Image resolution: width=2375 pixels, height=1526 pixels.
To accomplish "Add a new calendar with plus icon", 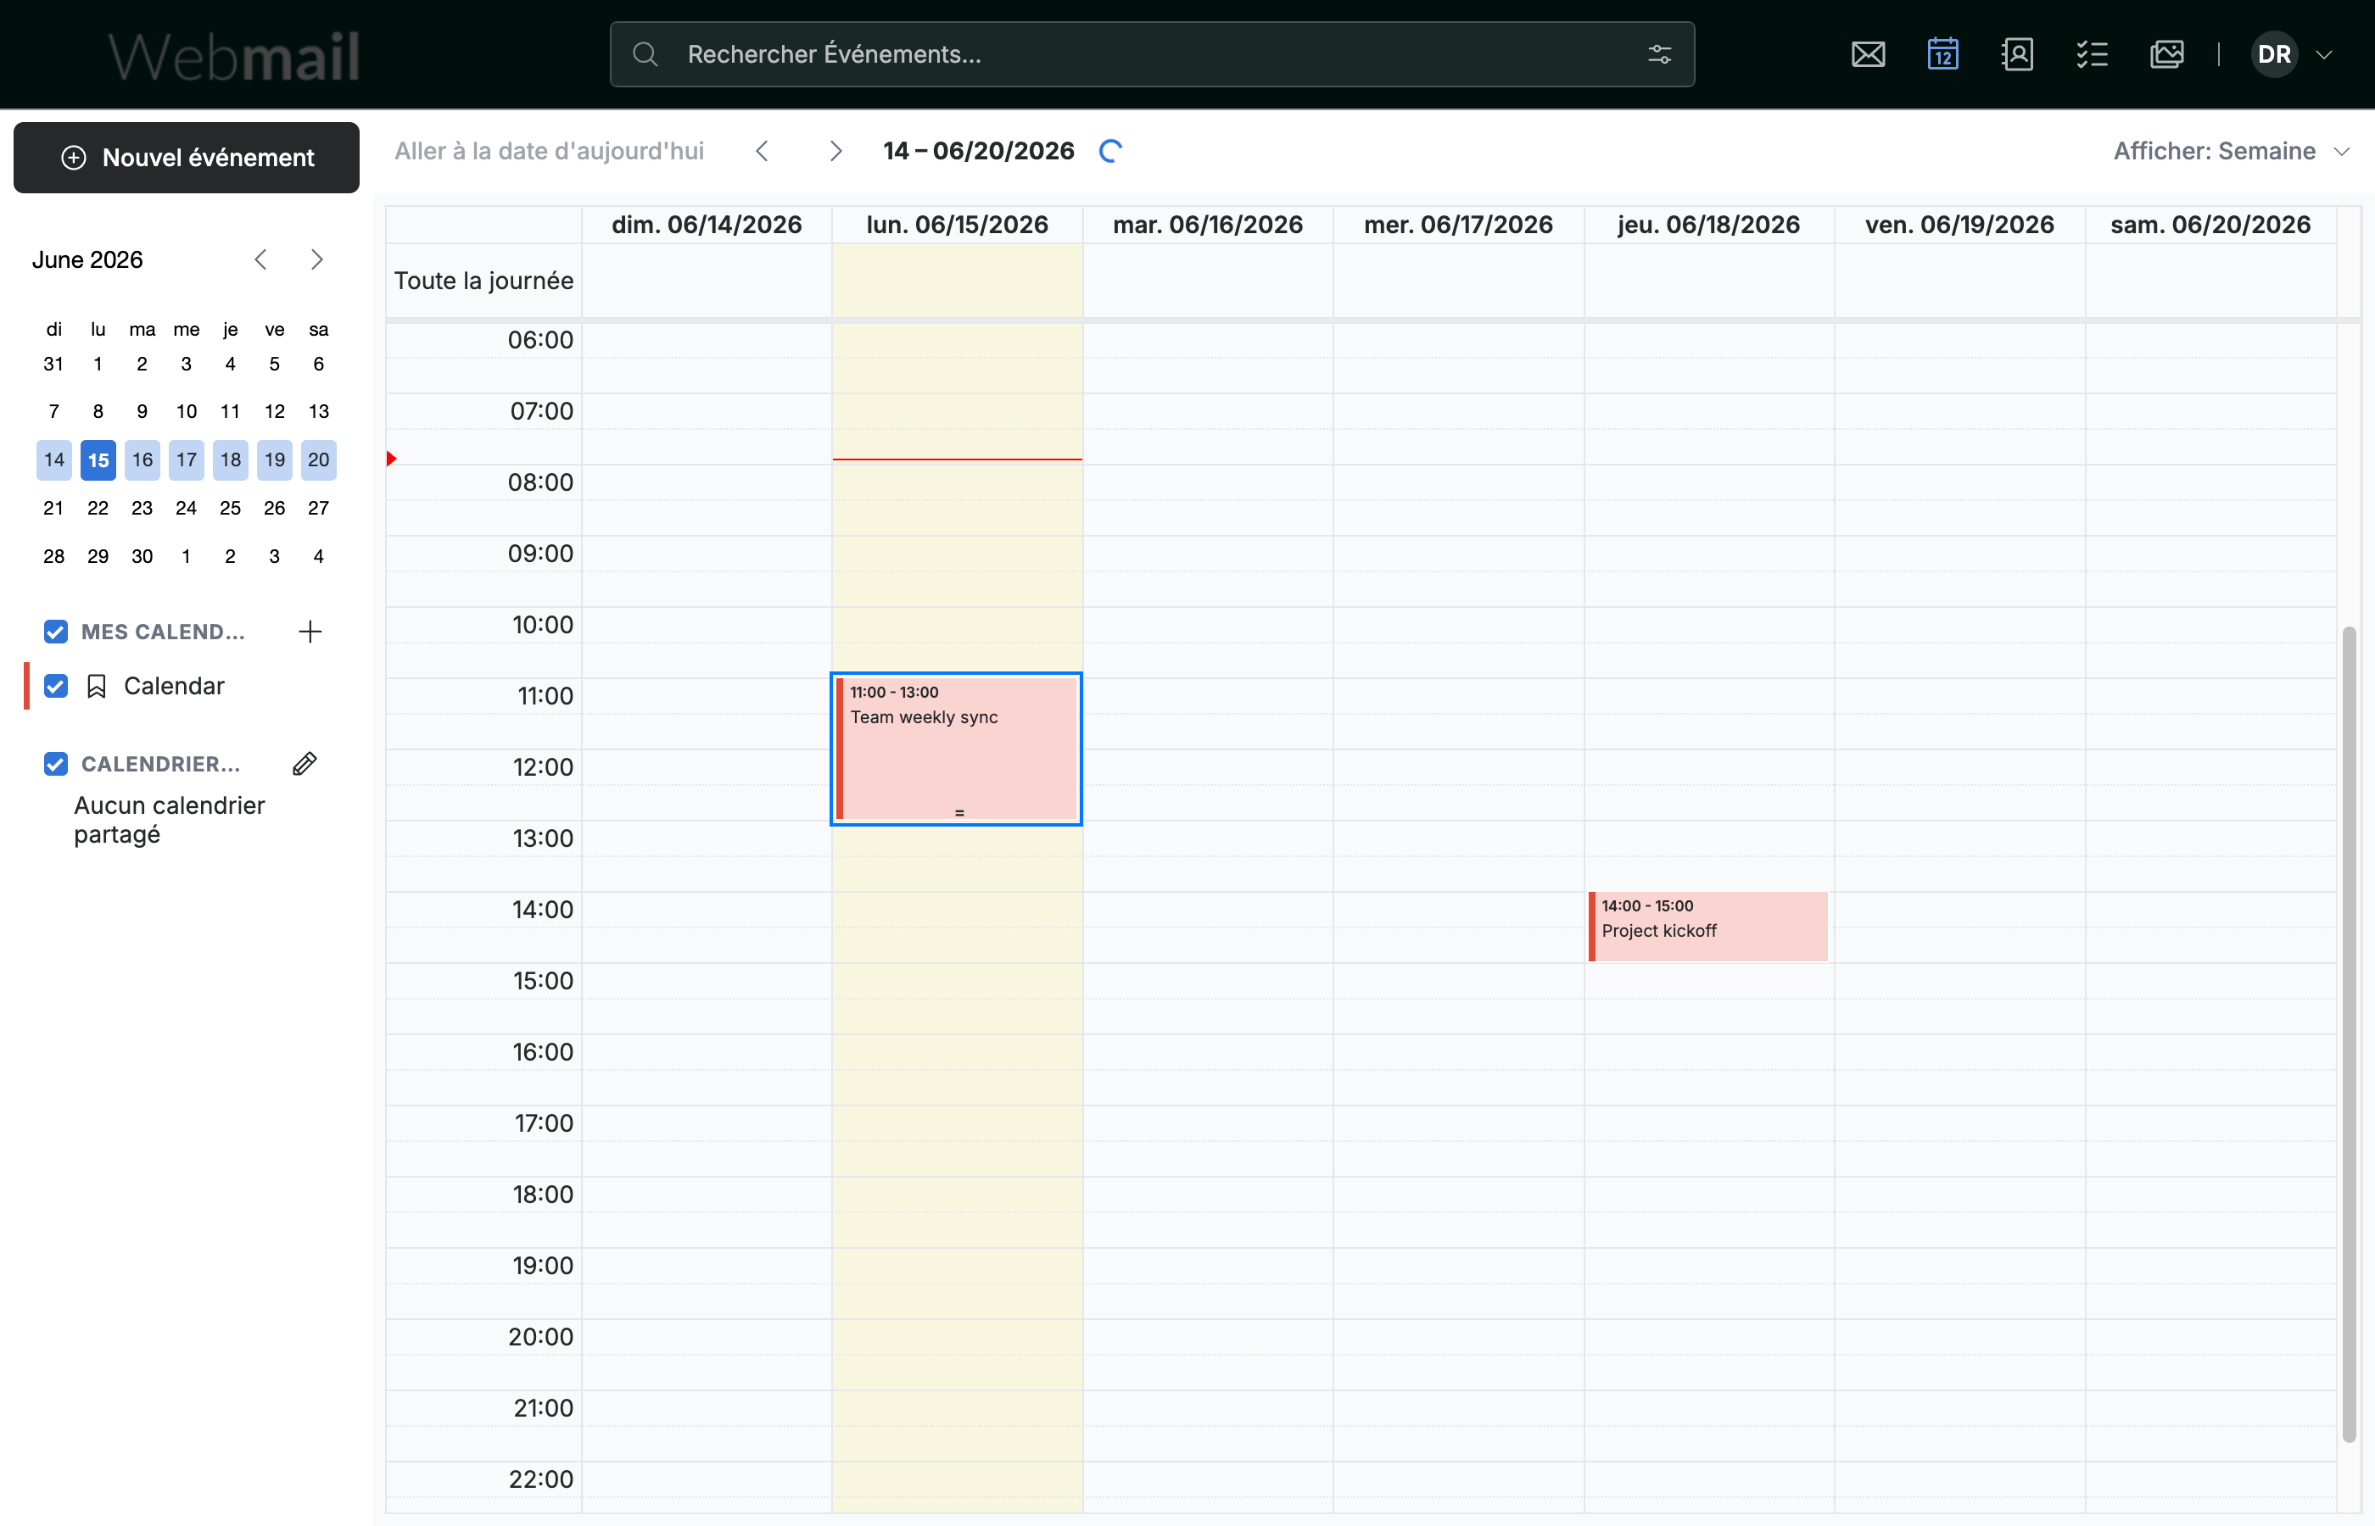I will pos(310,632).
